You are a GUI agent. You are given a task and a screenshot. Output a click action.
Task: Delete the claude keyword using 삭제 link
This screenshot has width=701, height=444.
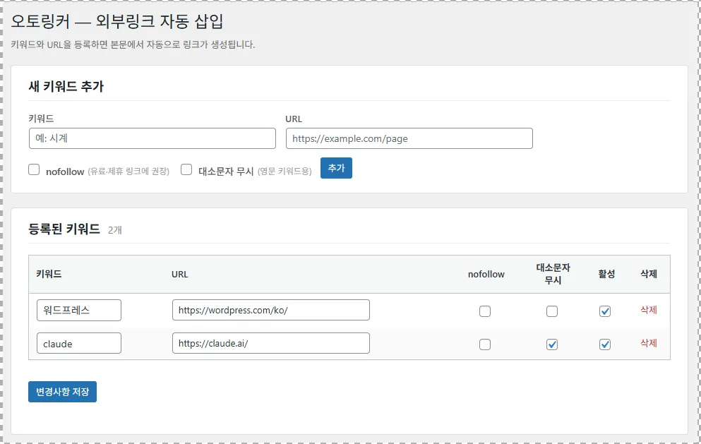649,343
